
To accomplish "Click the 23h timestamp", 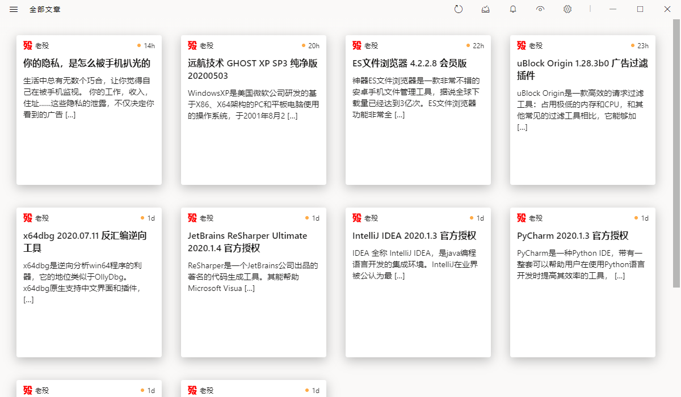I will (643, 45).
